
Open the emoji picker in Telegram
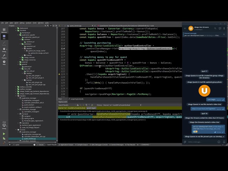pos(219,142)
